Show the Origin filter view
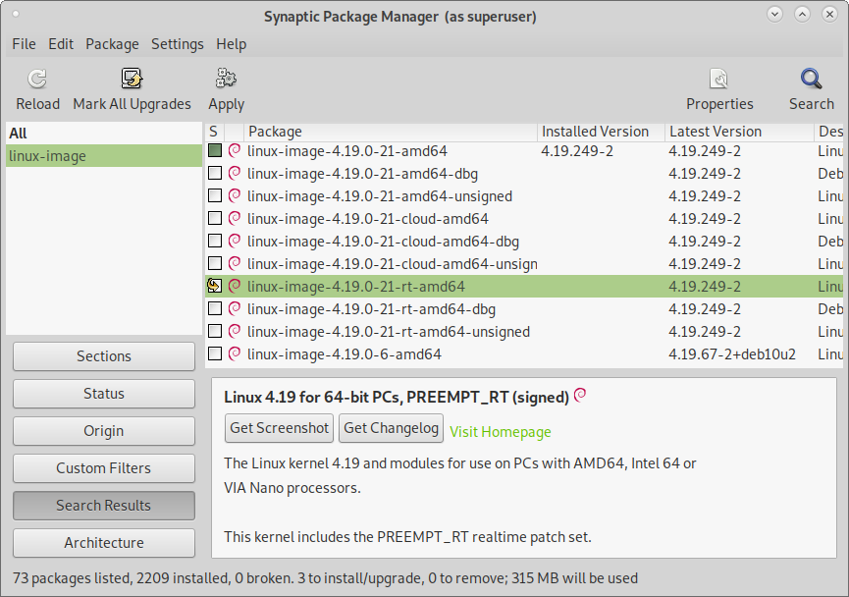The width and height of the screenshot is (849, 597). tap(103, 431)
